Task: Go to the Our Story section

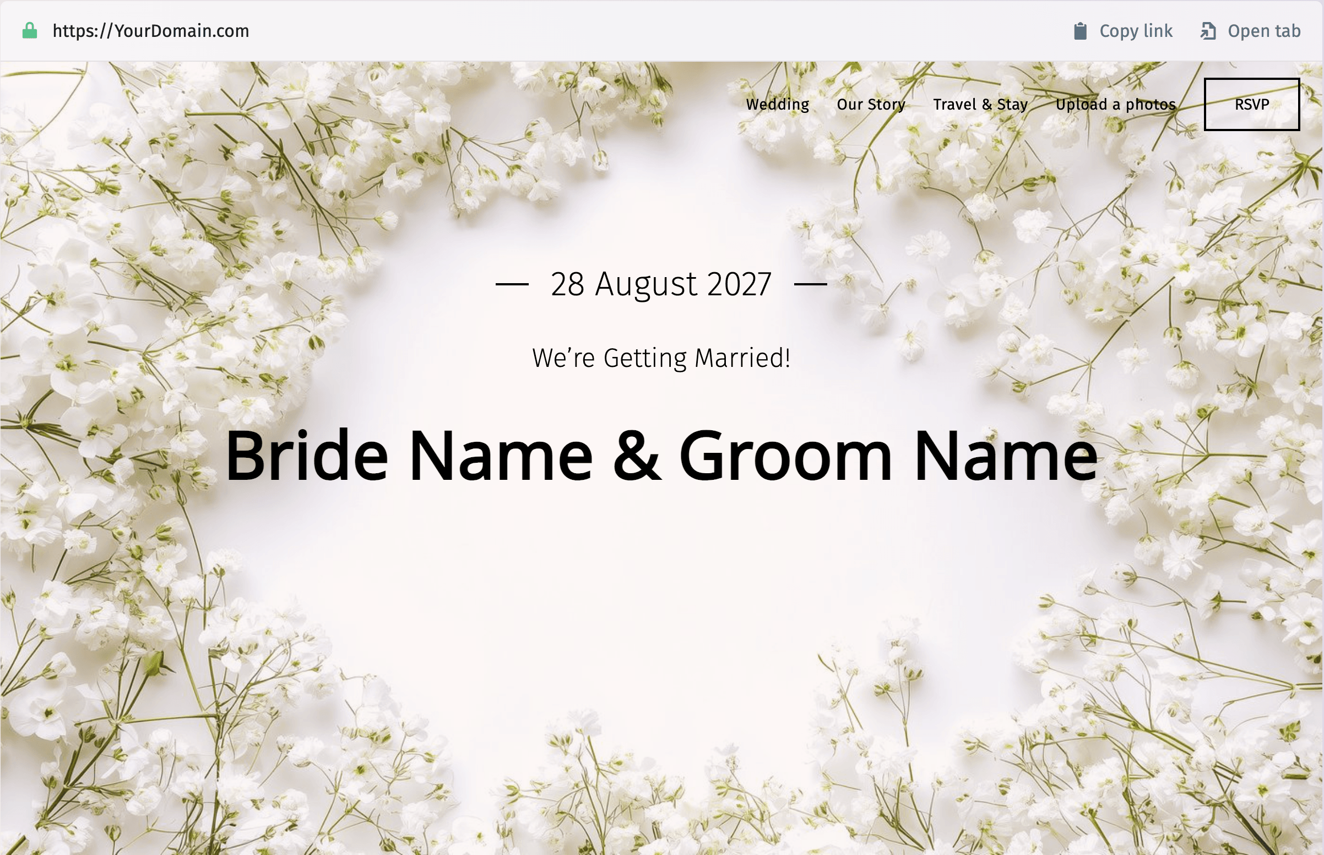Action: pyautogui.click(x=871, y=104)
